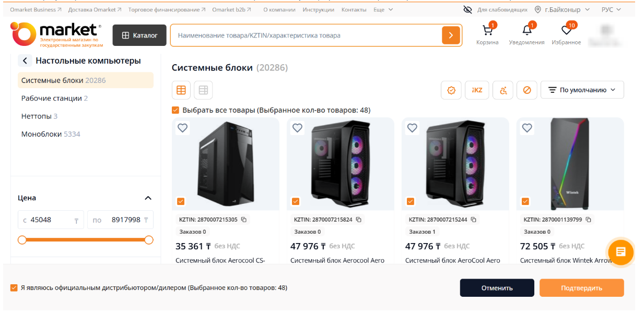644x314 pixels.
Task: Click the orange search arrow button
Action: tap(451, 35)
